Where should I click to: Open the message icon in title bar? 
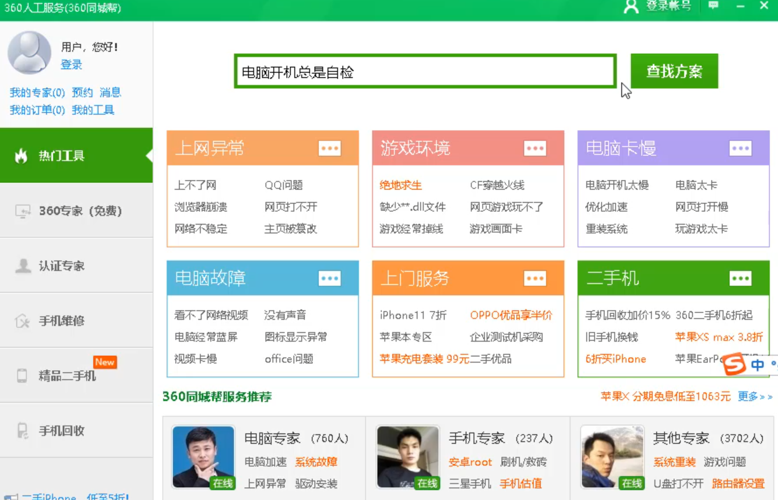click(x=713, y=6)
